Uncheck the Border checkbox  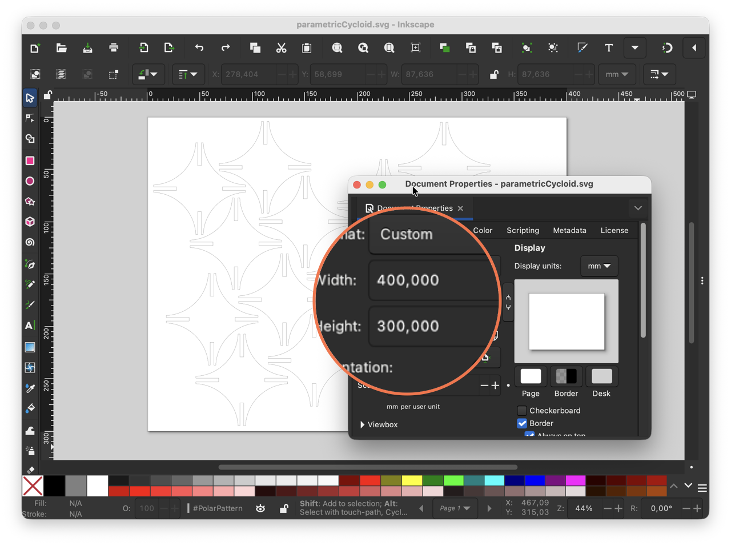522,423
